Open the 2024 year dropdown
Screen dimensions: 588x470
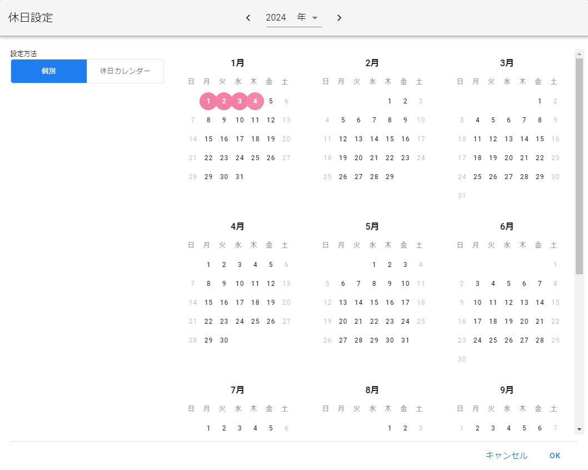coord(293,18)
